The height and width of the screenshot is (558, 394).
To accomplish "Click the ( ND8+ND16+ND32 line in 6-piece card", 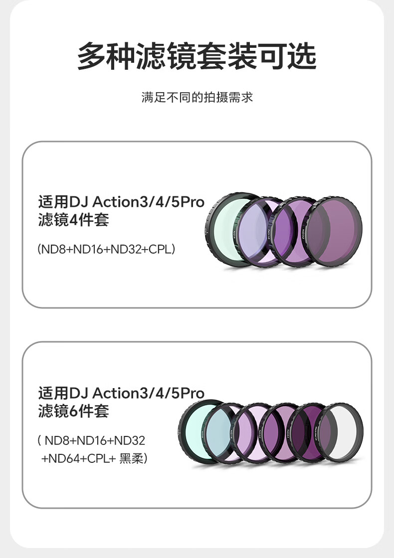I will click(91, 441).
